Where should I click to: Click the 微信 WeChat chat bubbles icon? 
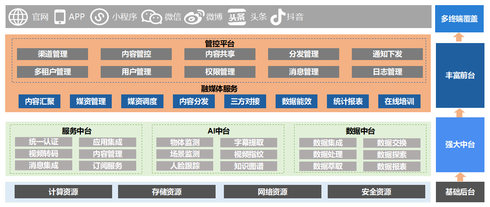(x=152, y=17)
